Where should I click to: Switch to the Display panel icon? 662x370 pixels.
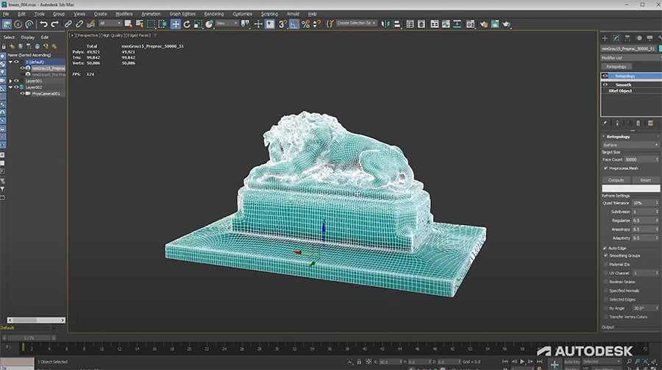click(649, 38)
